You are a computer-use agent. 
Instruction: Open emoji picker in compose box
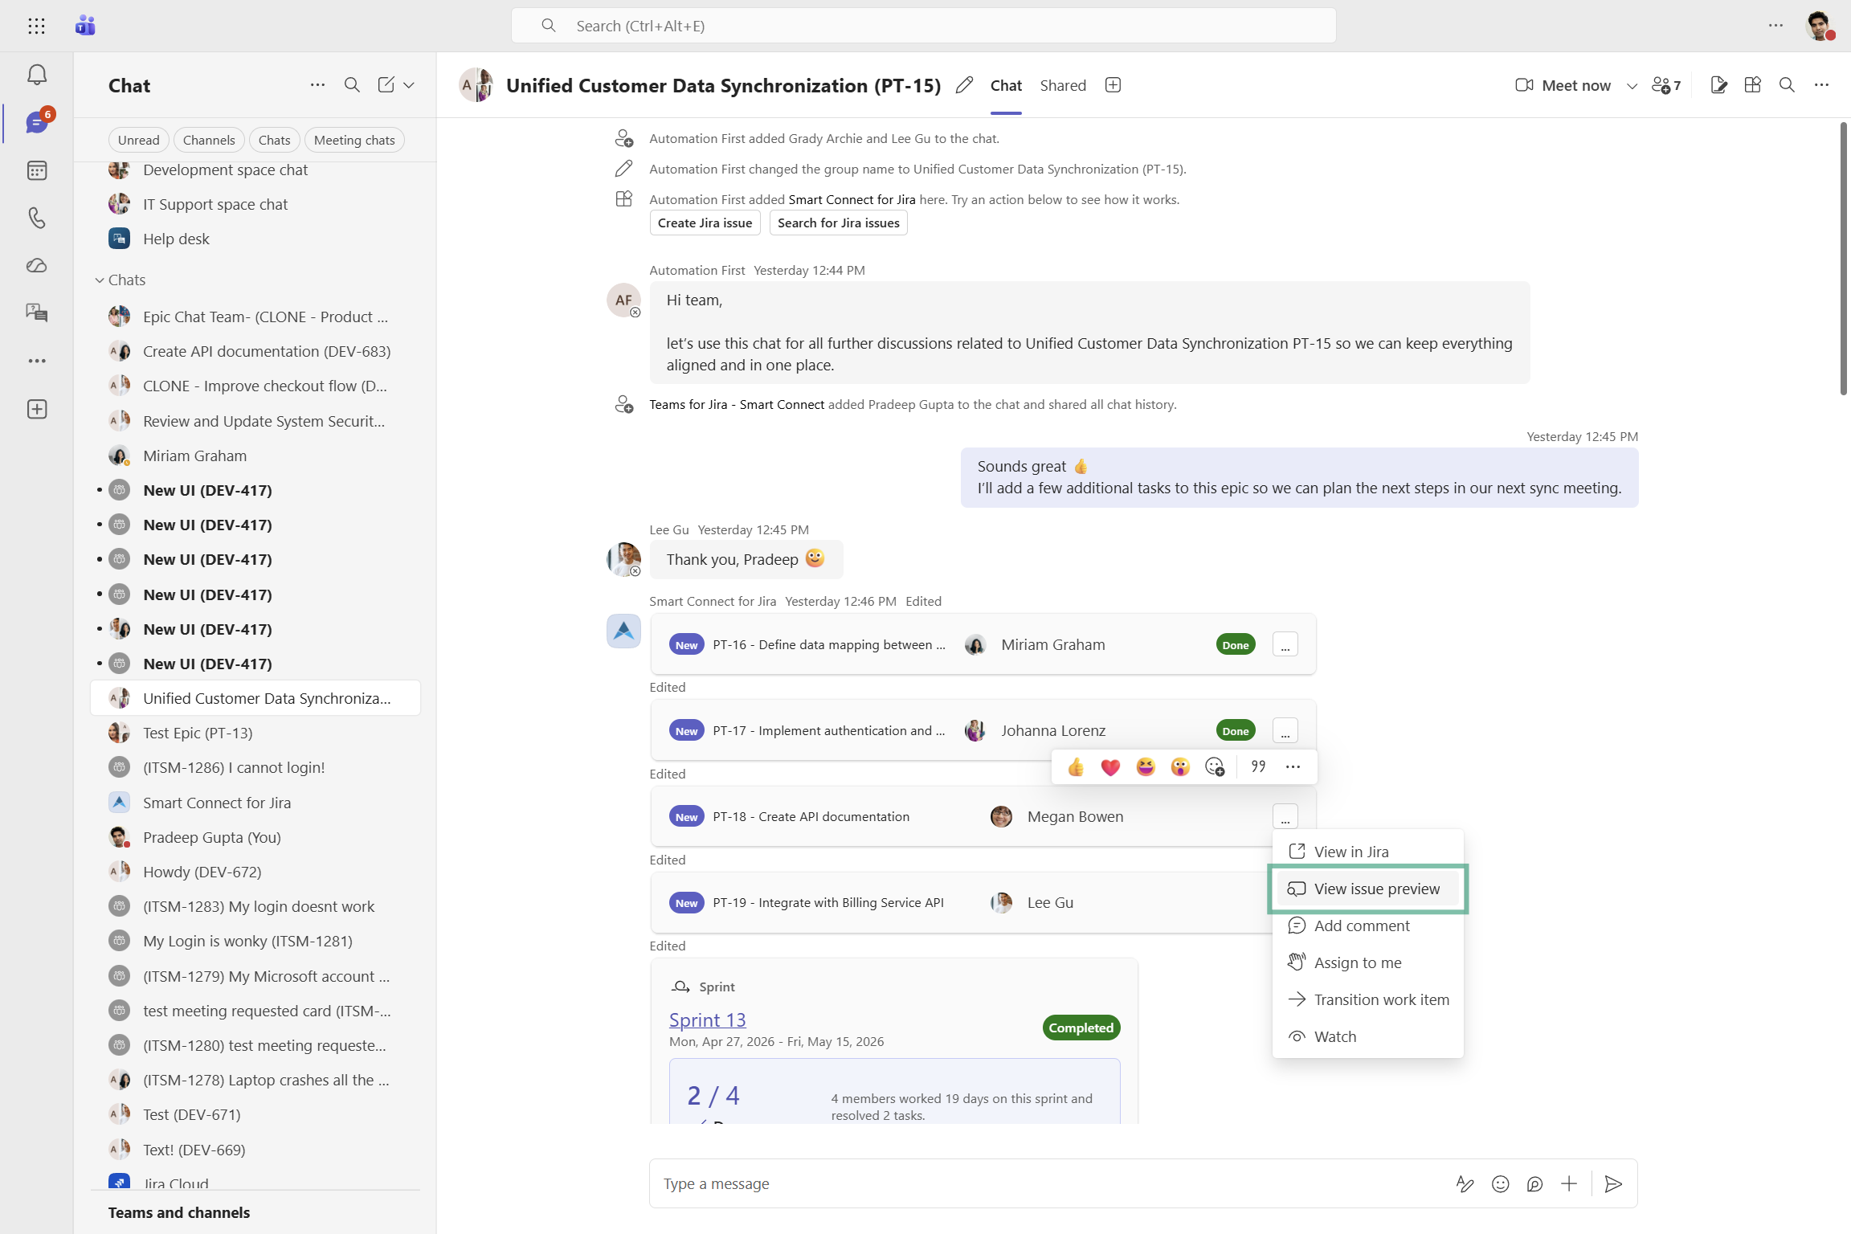click(x=1500, y=1183)
